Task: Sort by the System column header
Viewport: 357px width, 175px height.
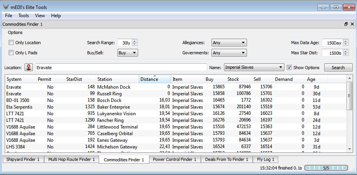Action: tap(21, 79)
